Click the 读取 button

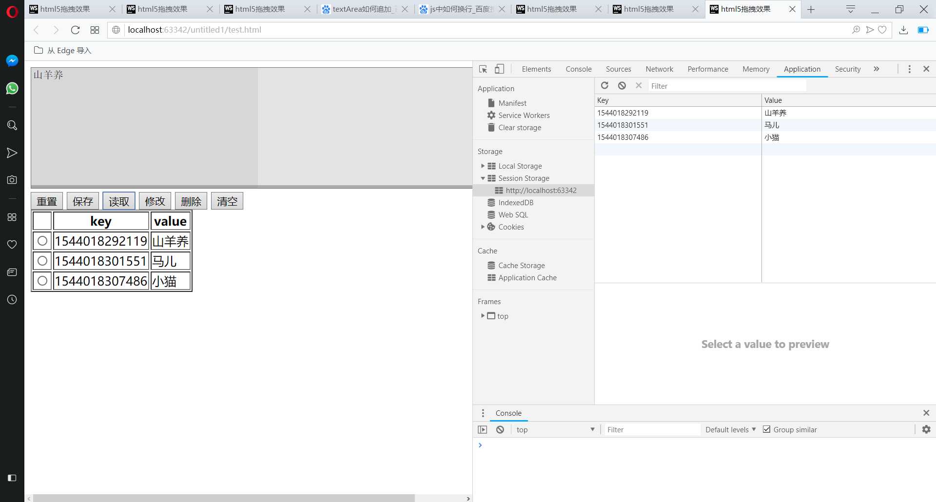click(x=119, y=201)
